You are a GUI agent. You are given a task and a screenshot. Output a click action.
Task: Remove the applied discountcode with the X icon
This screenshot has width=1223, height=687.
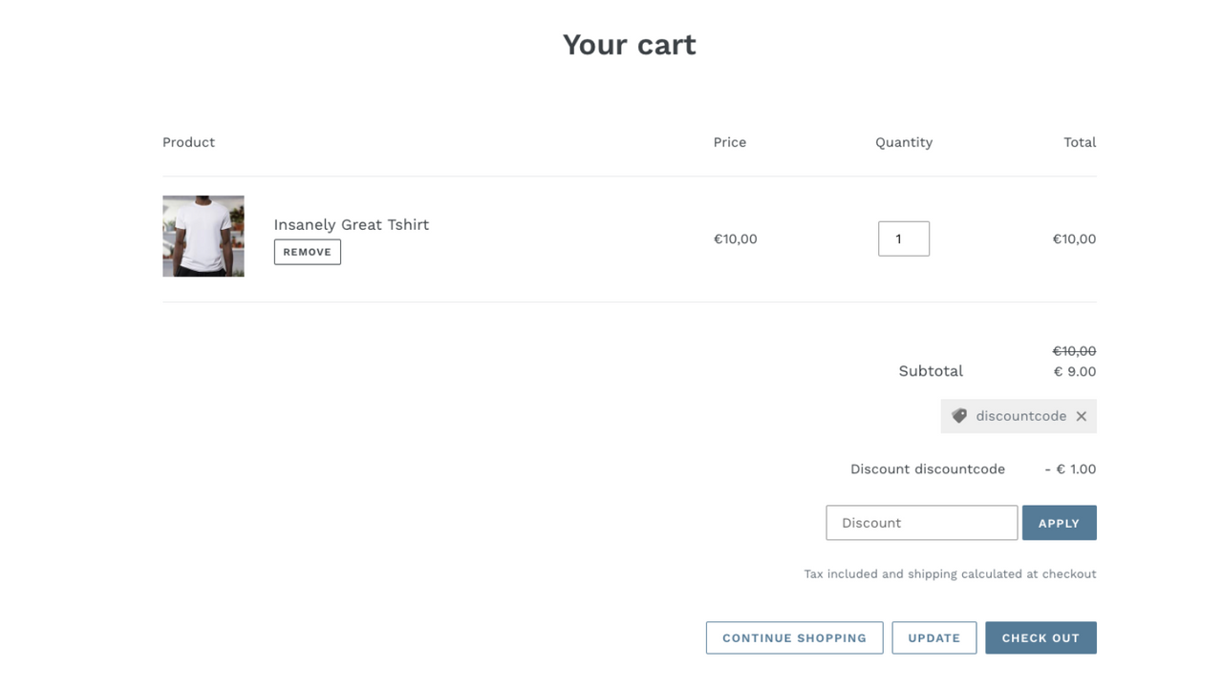click(1082, 416)
